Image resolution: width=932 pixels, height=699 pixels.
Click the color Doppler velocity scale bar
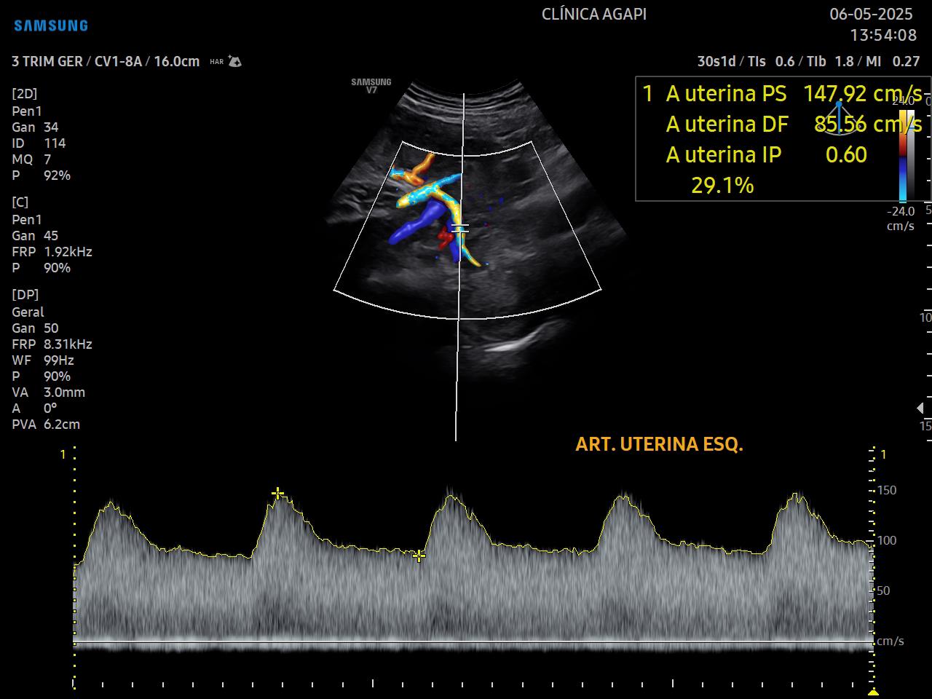pos(903,155)
